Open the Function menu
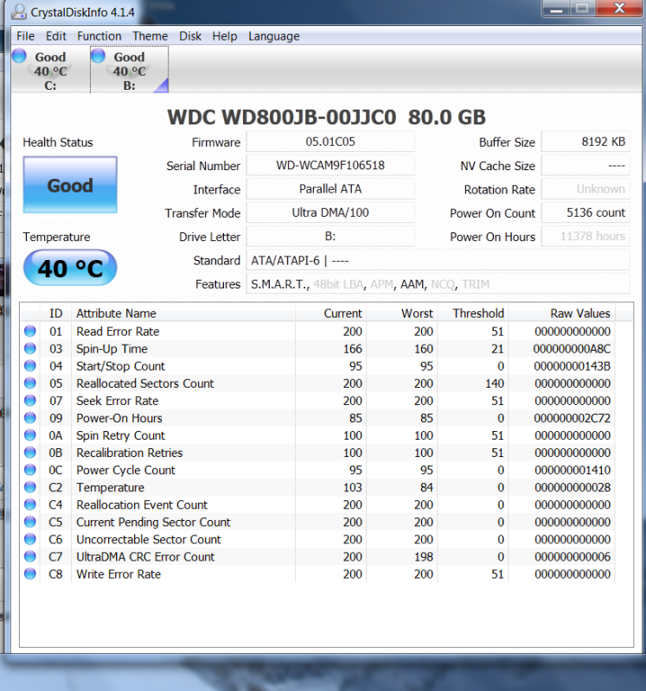This screenshot has height=691, width=646. coord(99,36)
